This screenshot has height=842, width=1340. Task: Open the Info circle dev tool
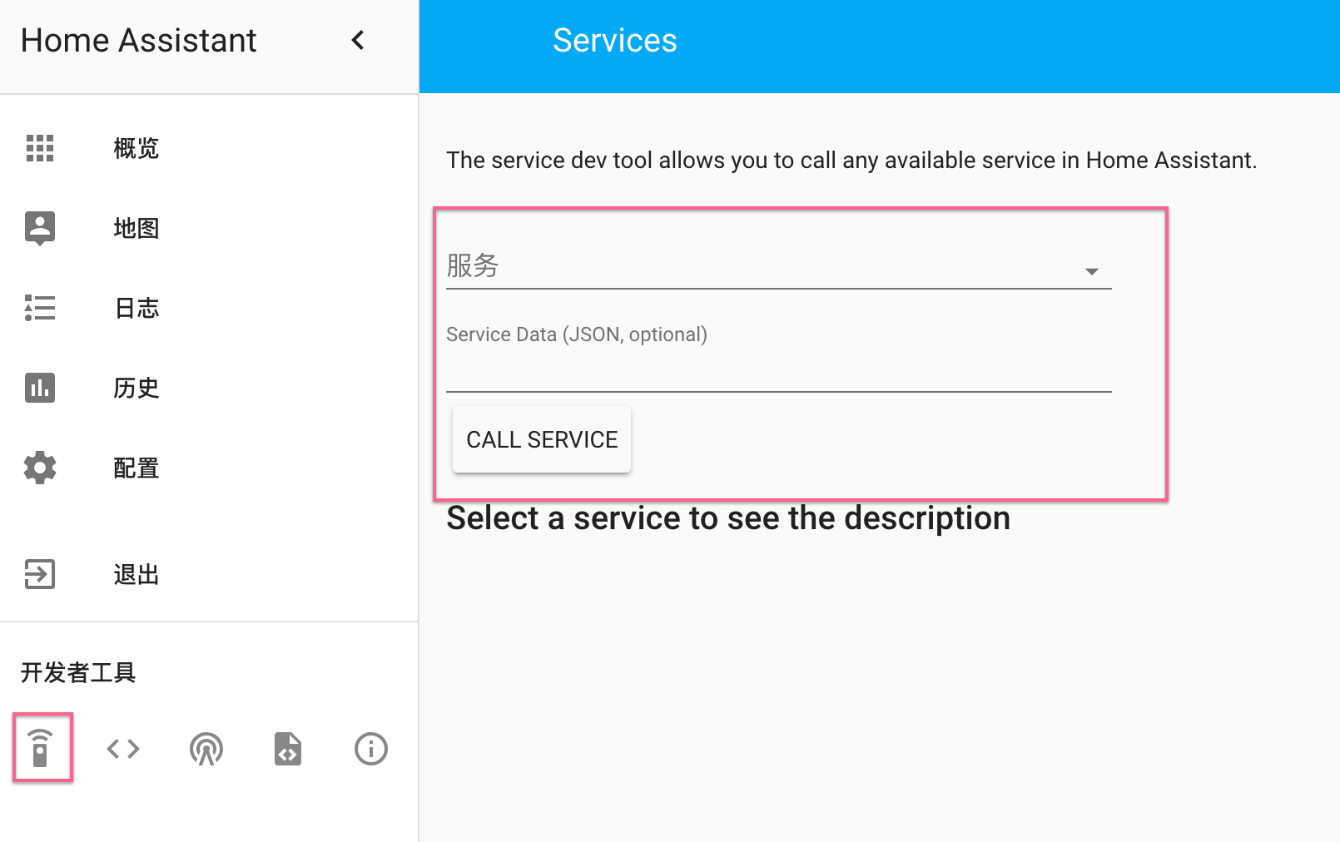(371, 749)
